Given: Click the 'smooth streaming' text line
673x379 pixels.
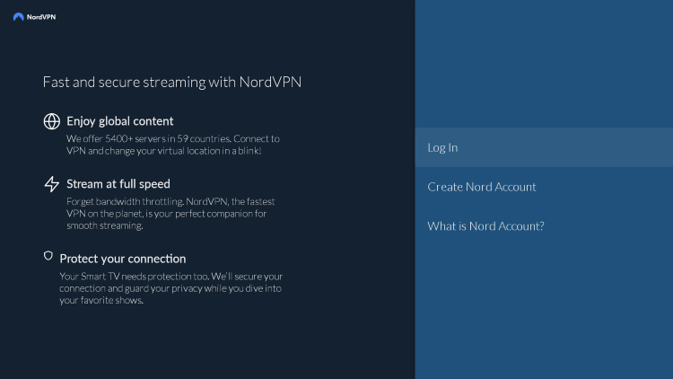Looking at the screenshot, I should (105, 225).
